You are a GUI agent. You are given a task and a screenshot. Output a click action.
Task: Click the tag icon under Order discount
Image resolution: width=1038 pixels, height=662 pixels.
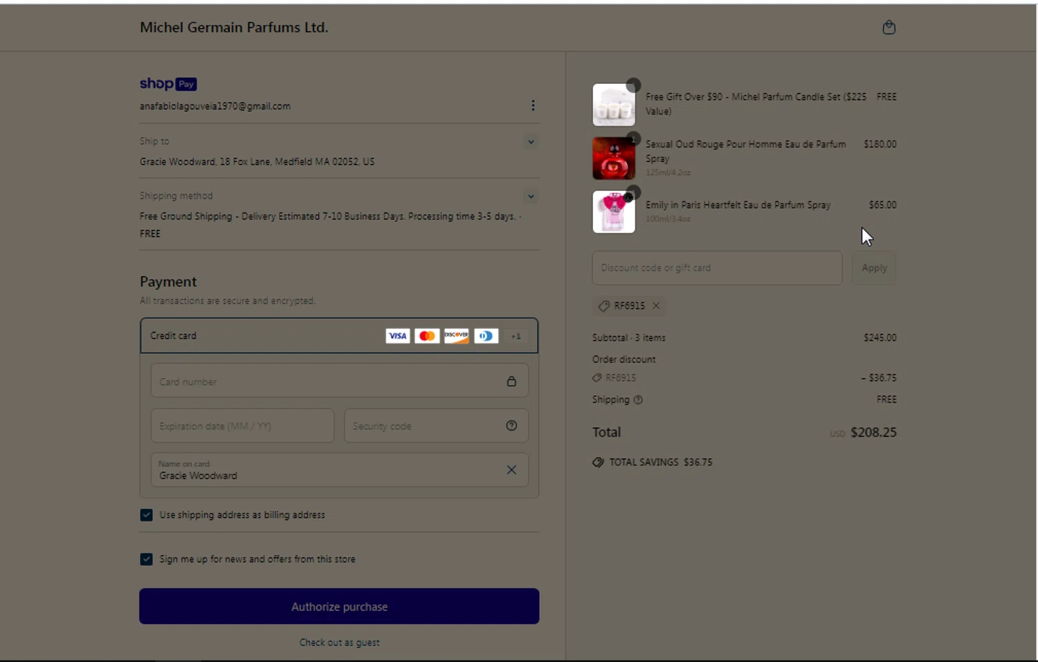pyautogui.click(x=597, y=378)
